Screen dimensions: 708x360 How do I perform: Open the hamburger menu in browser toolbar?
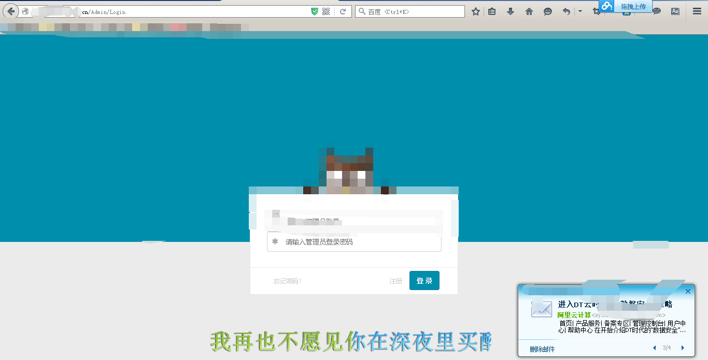697,11
